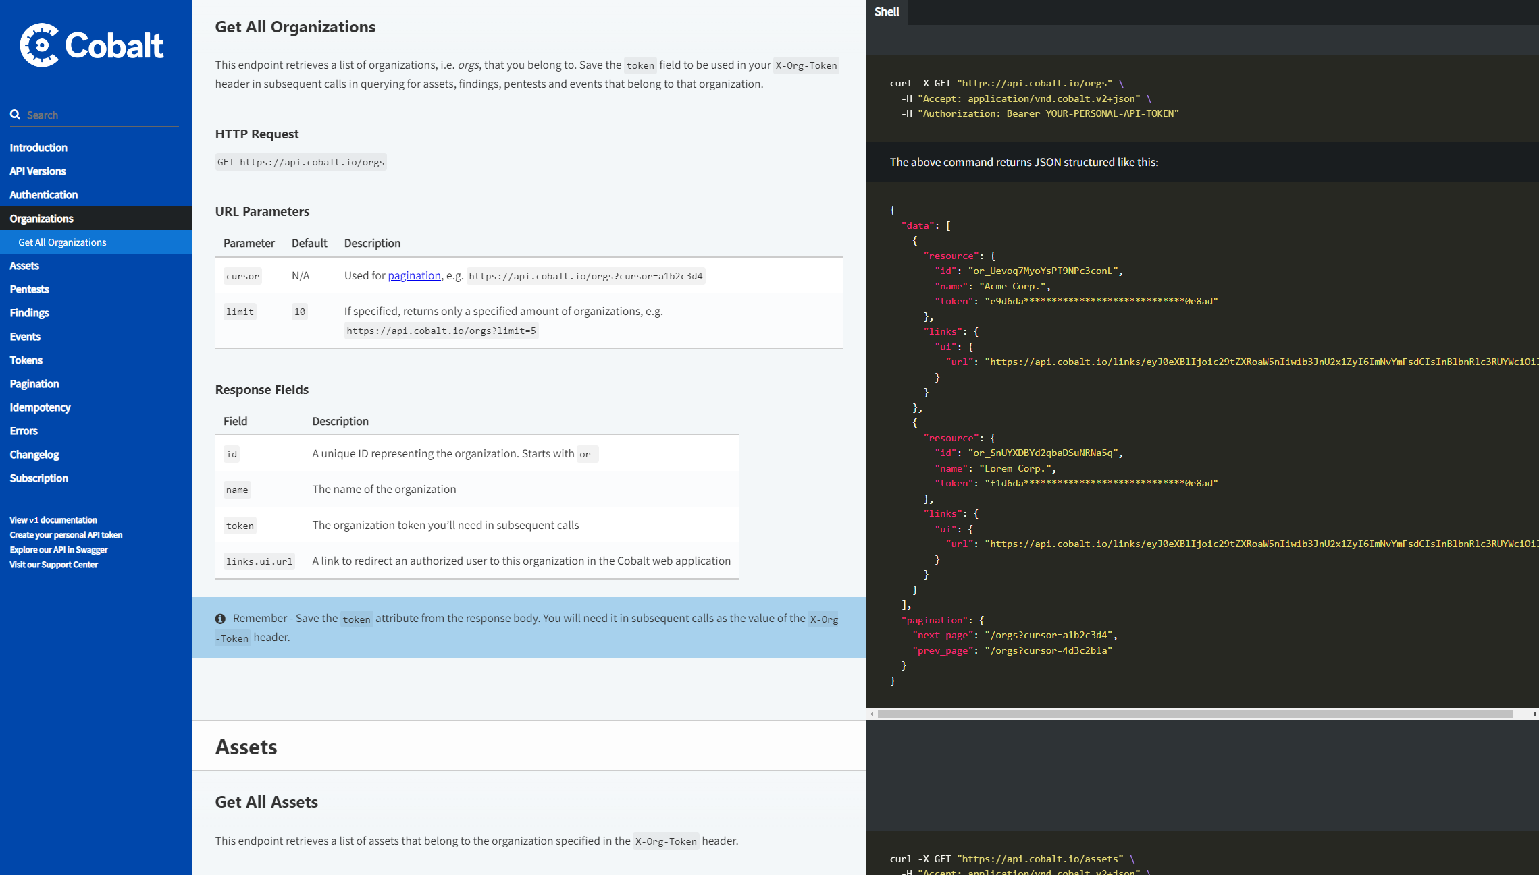Open the View v1 documentation link
Image resolution: width=1539 pixels, height=875 pixels.
(53, 520)
